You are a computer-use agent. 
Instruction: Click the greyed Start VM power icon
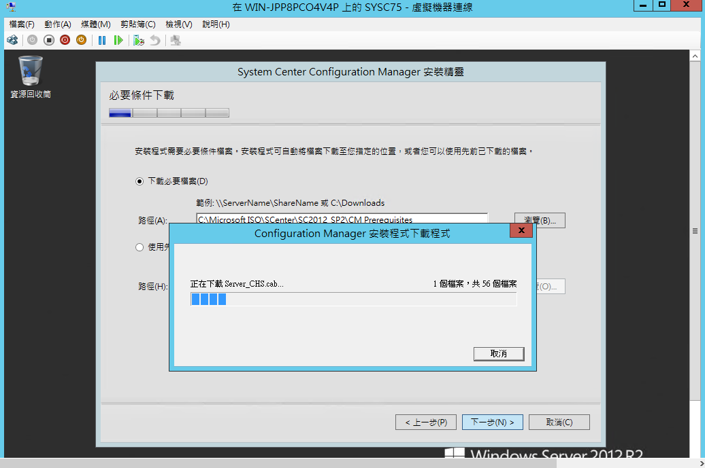point(33,40)
